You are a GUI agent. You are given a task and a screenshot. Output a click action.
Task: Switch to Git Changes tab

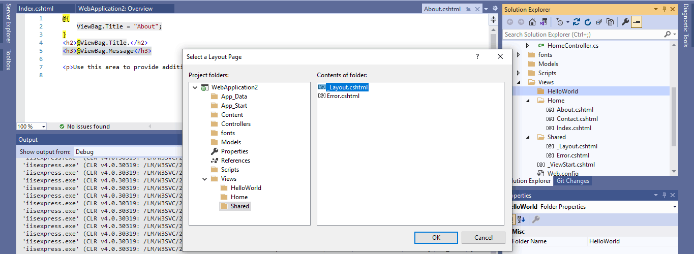tap(572, 181)
